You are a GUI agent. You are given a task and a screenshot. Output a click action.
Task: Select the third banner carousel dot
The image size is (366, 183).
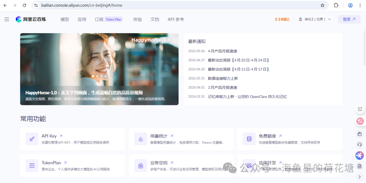click(102, 76)
